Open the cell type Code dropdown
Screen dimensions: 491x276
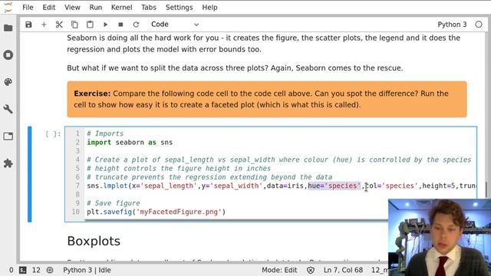tap(175, 25)
